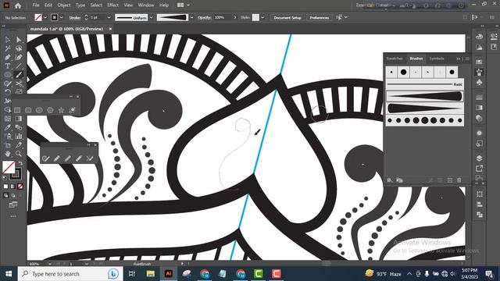Image resolution: width=500 pixels, height=281 pixels.
Task: Open the brush definition dropdown
Action: [x=191, y=17]
